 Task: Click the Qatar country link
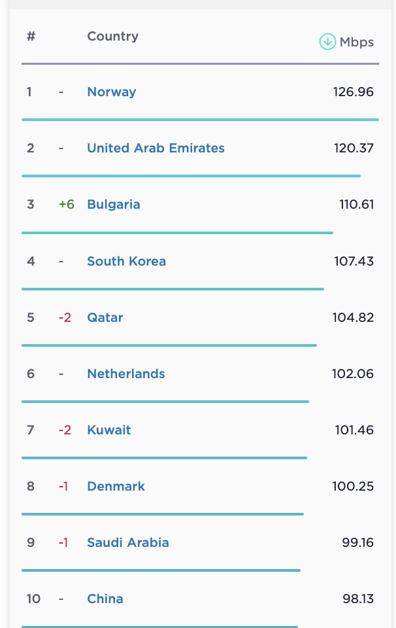[105, 317]
